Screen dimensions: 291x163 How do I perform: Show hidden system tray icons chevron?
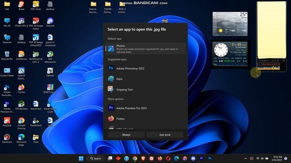(246, 158)
